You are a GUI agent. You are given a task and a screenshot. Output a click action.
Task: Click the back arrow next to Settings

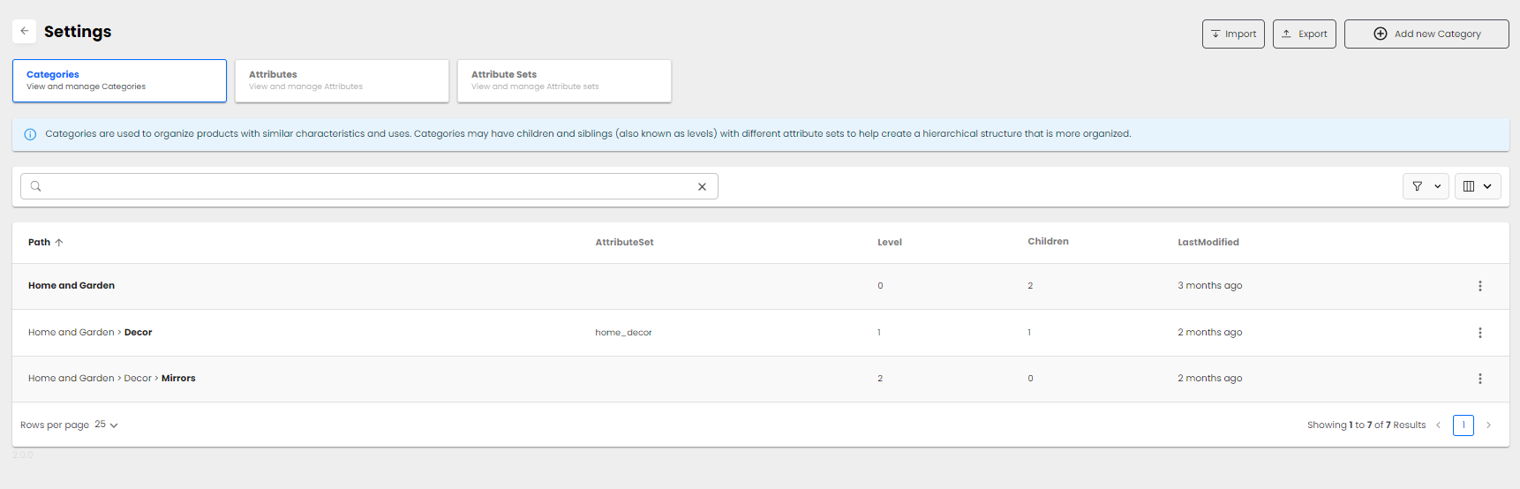coord(25,31)
